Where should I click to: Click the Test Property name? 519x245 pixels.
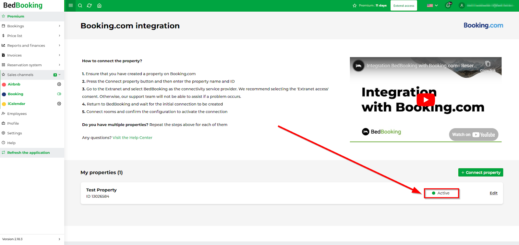(102, 190)
